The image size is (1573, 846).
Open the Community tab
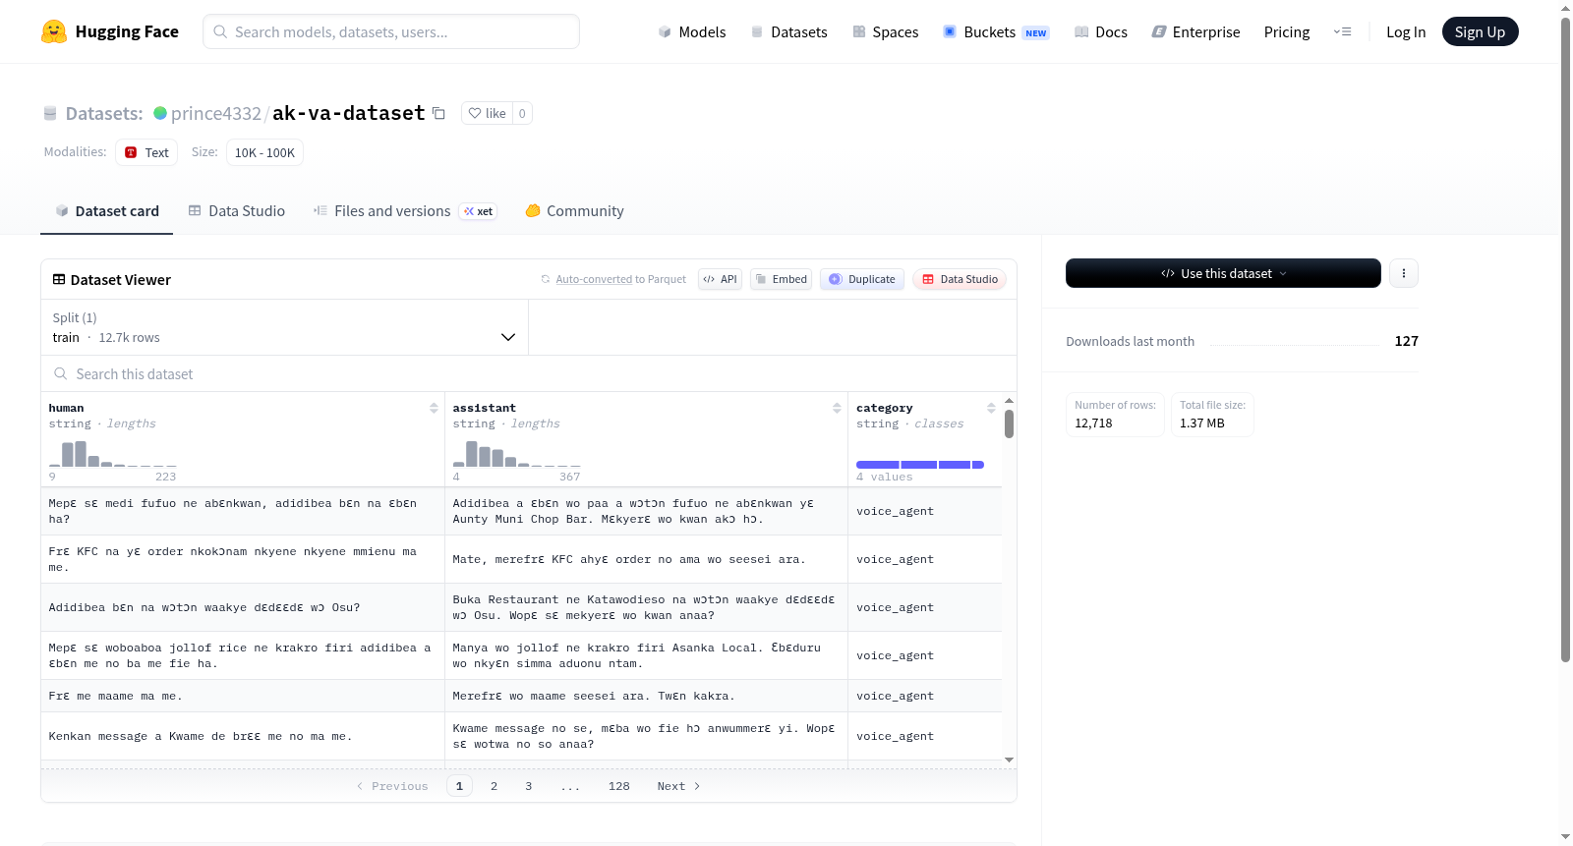click(x=575, y=210)
